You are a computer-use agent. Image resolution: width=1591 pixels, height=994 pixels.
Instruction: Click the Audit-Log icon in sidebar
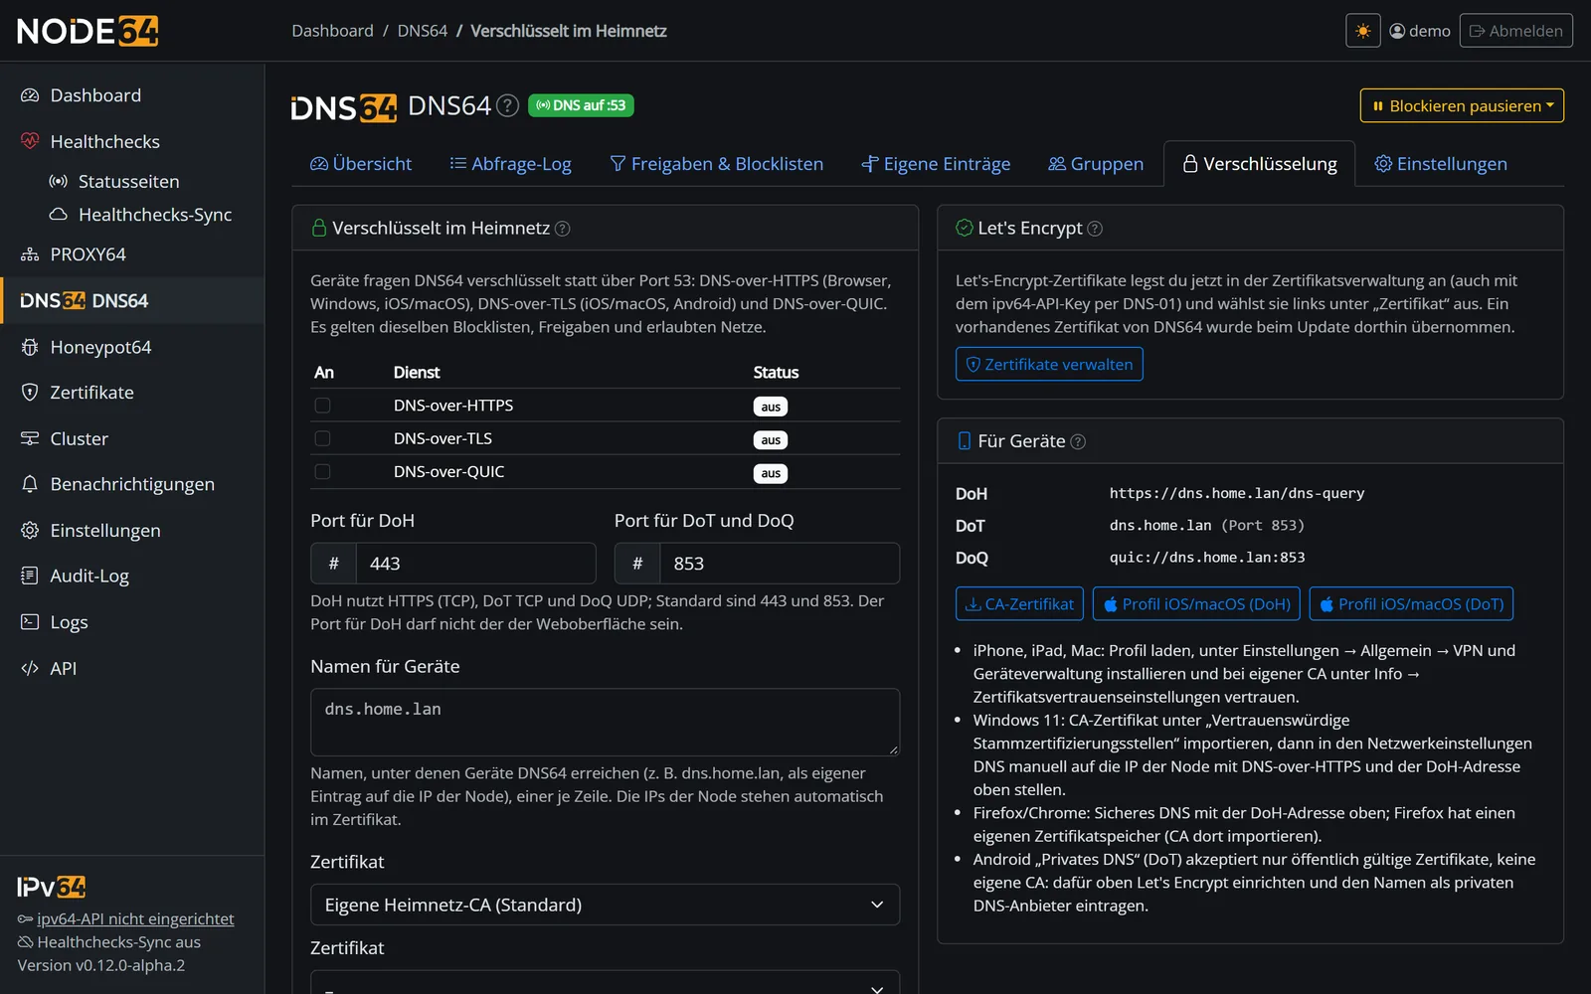click(30, 576)
